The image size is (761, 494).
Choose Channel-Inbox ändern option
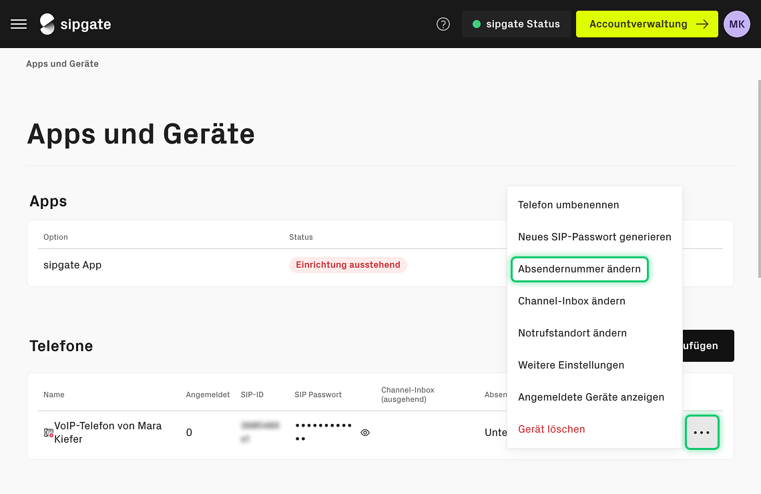point(571,301)
